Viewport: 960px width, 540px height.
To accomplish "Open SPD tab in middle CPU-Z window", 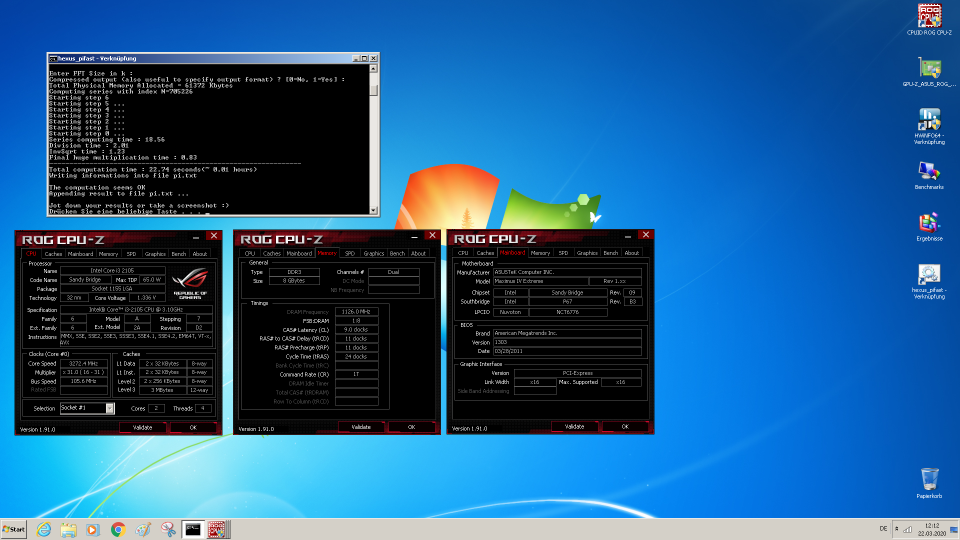I will pyautogui.click(x=350, y=253).
